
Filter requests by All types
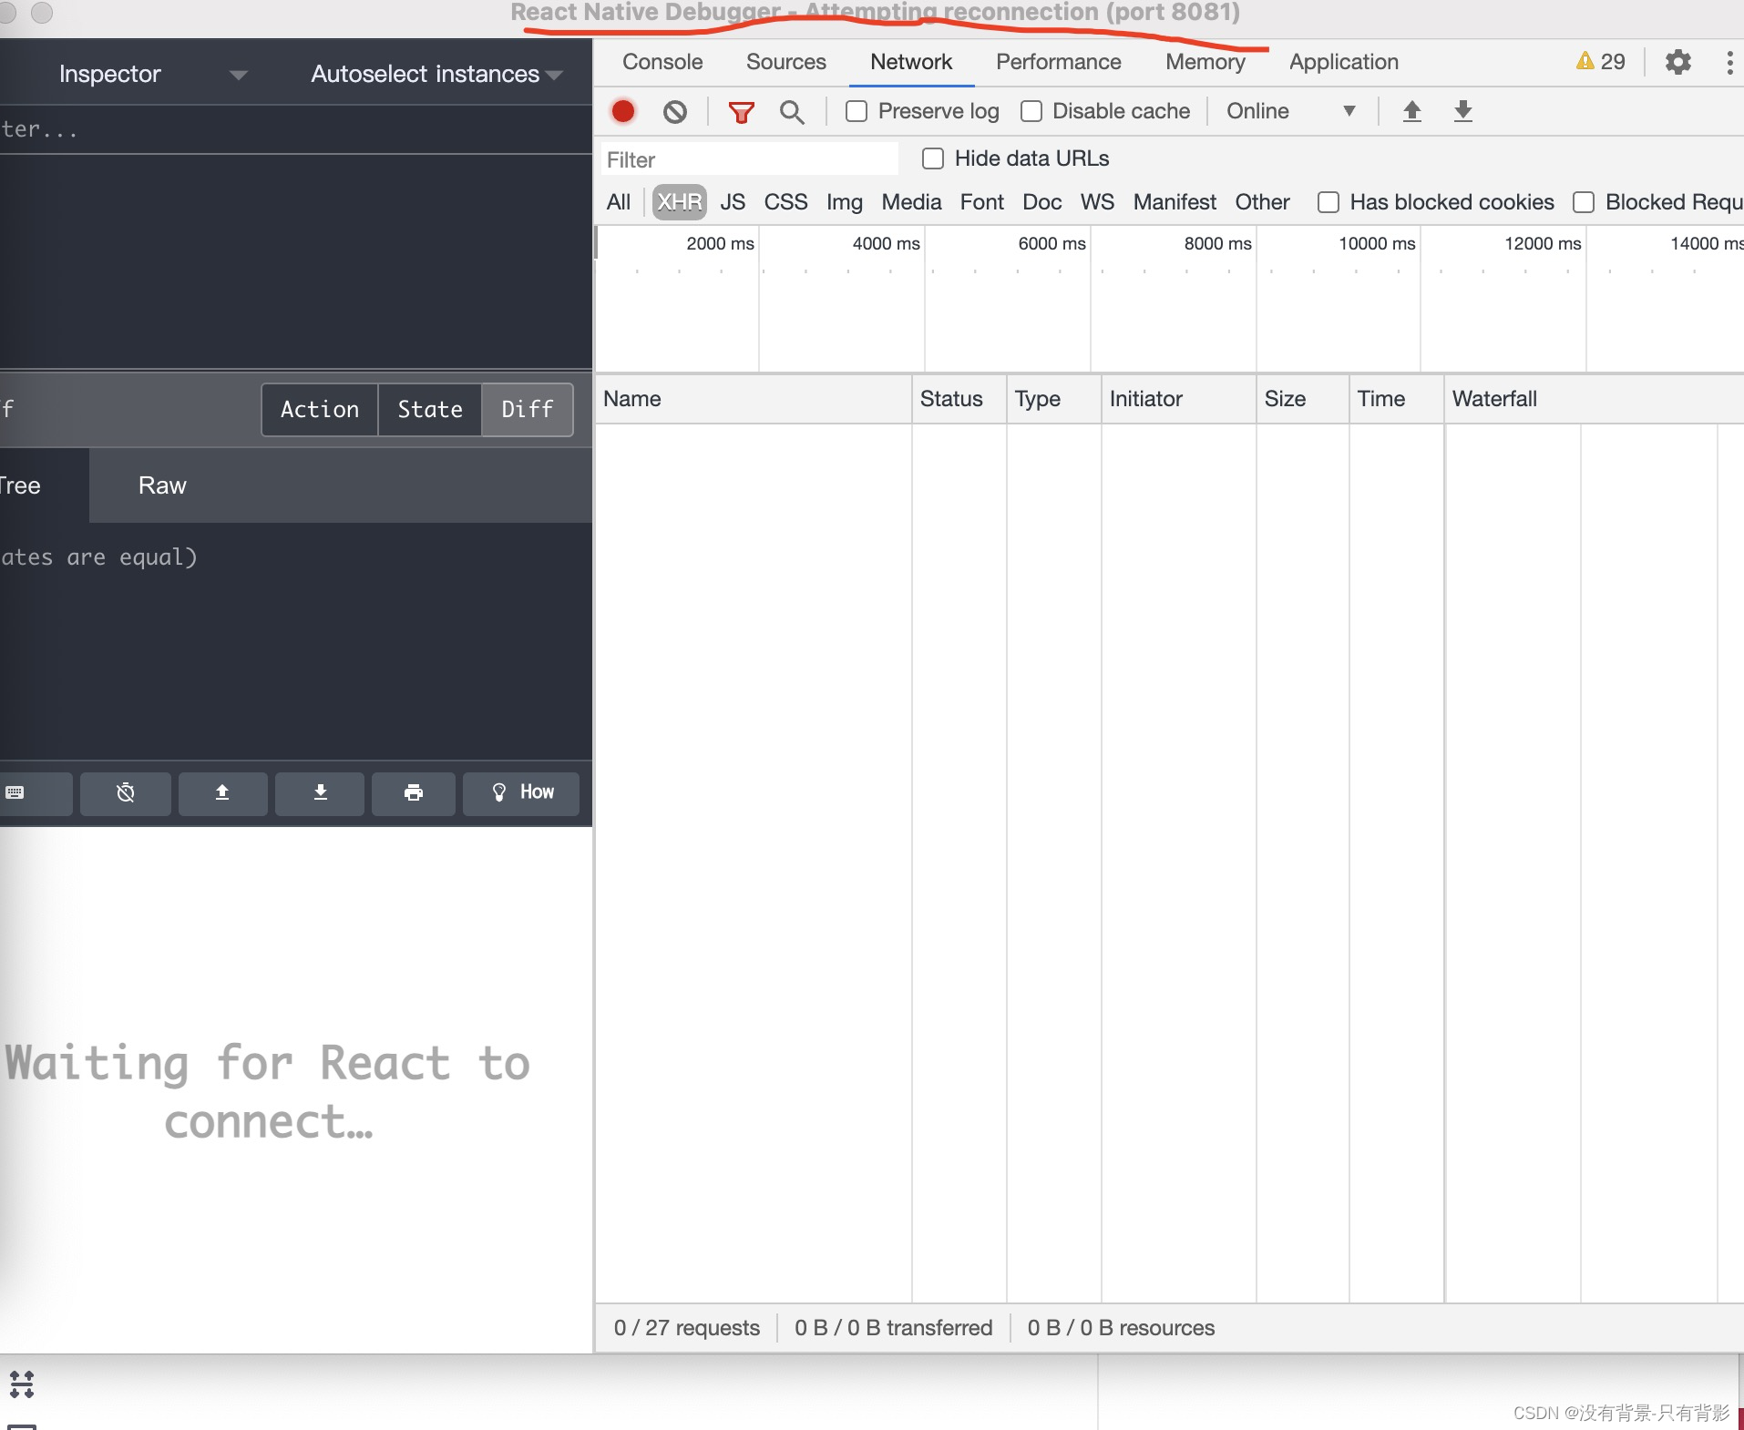pos(619,202)
